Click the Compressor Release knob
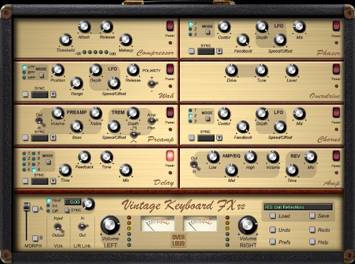The height and width of the screenshot is (264, 355). click(107, 27)
